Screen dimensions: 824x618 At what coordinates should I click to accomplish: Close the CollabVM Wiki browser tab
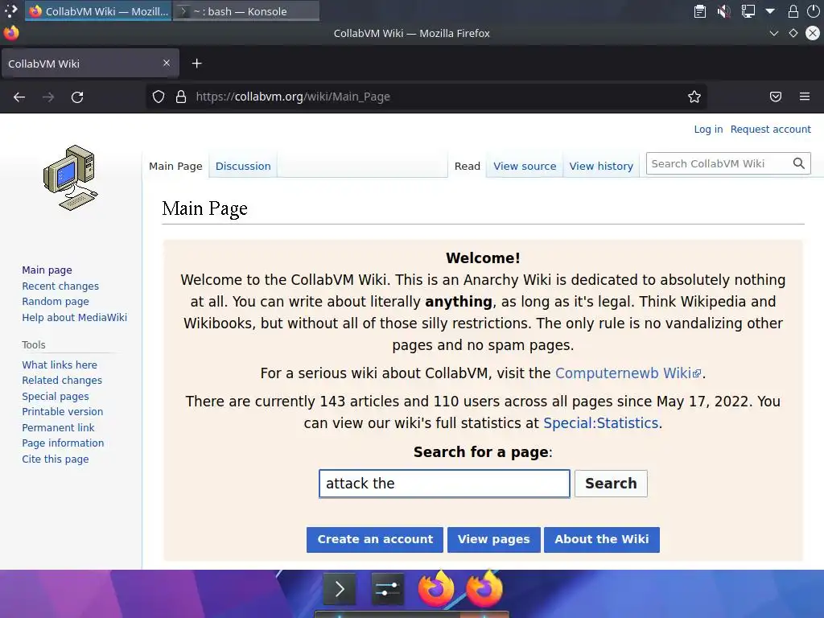pos(166,63)
